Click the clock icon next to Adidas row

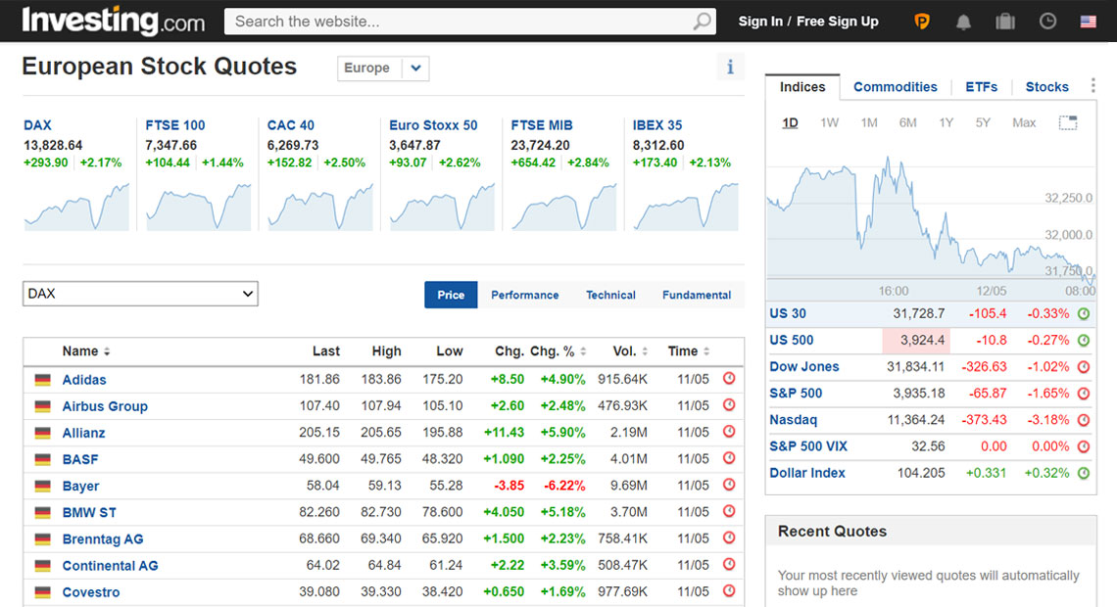[x=729, y=379]
